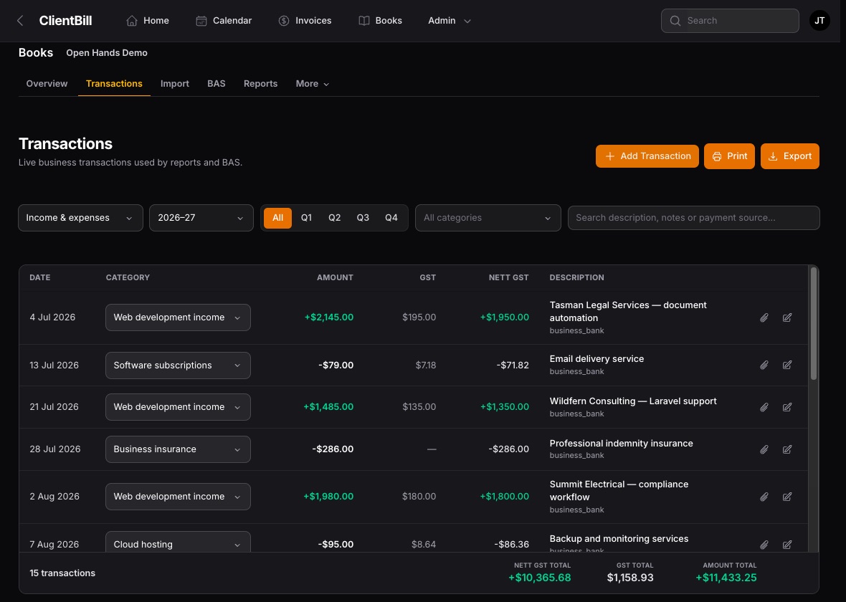Change category for 2 Aug 2026 row
Viewport: 846px width, 602px height.
point(178,496)
